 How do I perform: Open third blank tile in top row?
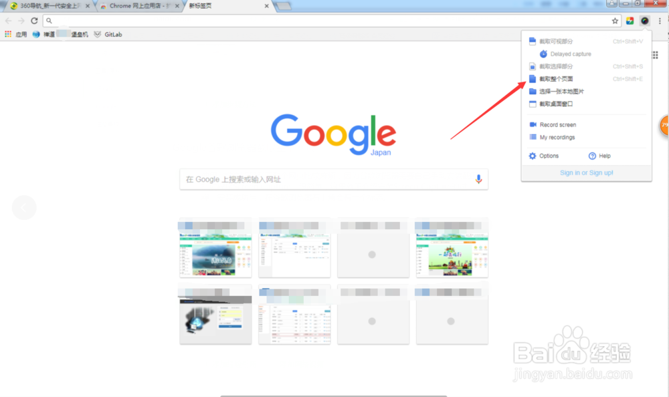(373, 249)
